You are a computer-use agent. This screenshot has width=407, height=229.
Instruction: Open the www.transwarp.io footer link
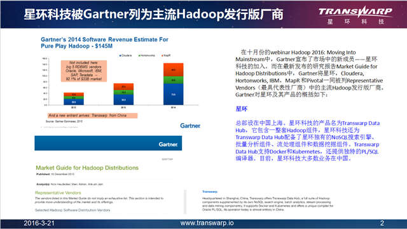(x=207, y=223)
